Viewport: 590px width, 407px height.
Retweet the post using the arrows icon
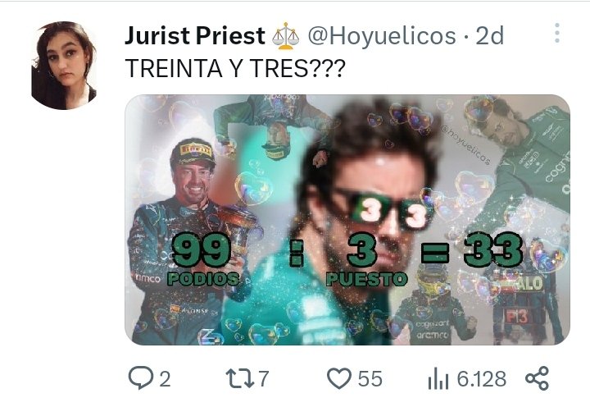click(x=239, y=378)
